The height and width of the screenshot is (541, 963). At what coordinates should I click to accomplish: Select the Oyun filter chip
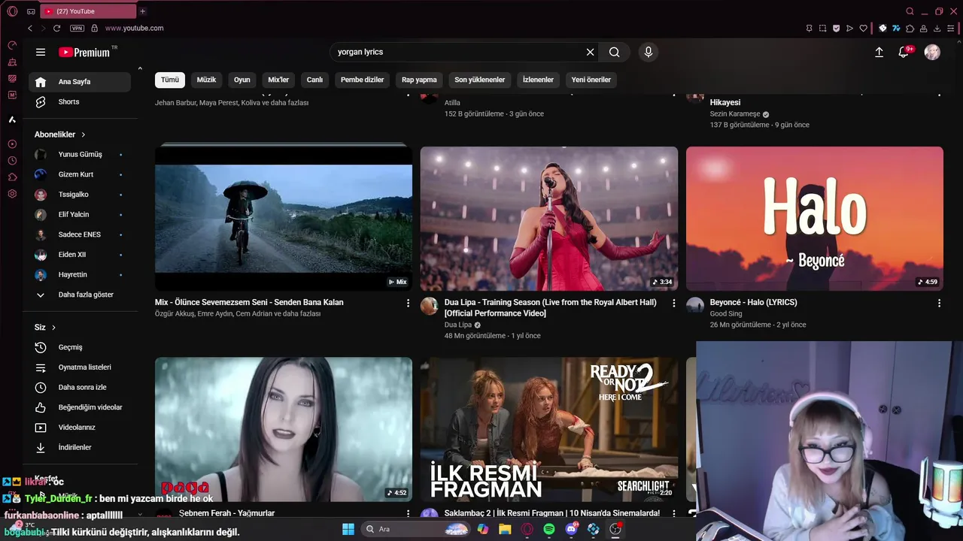(x=242, y=80)
